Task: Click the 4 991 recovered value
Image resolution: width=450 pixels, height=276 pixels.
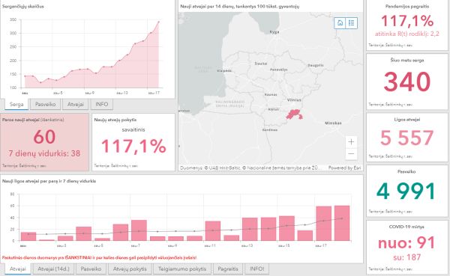Action: (406, 191)
